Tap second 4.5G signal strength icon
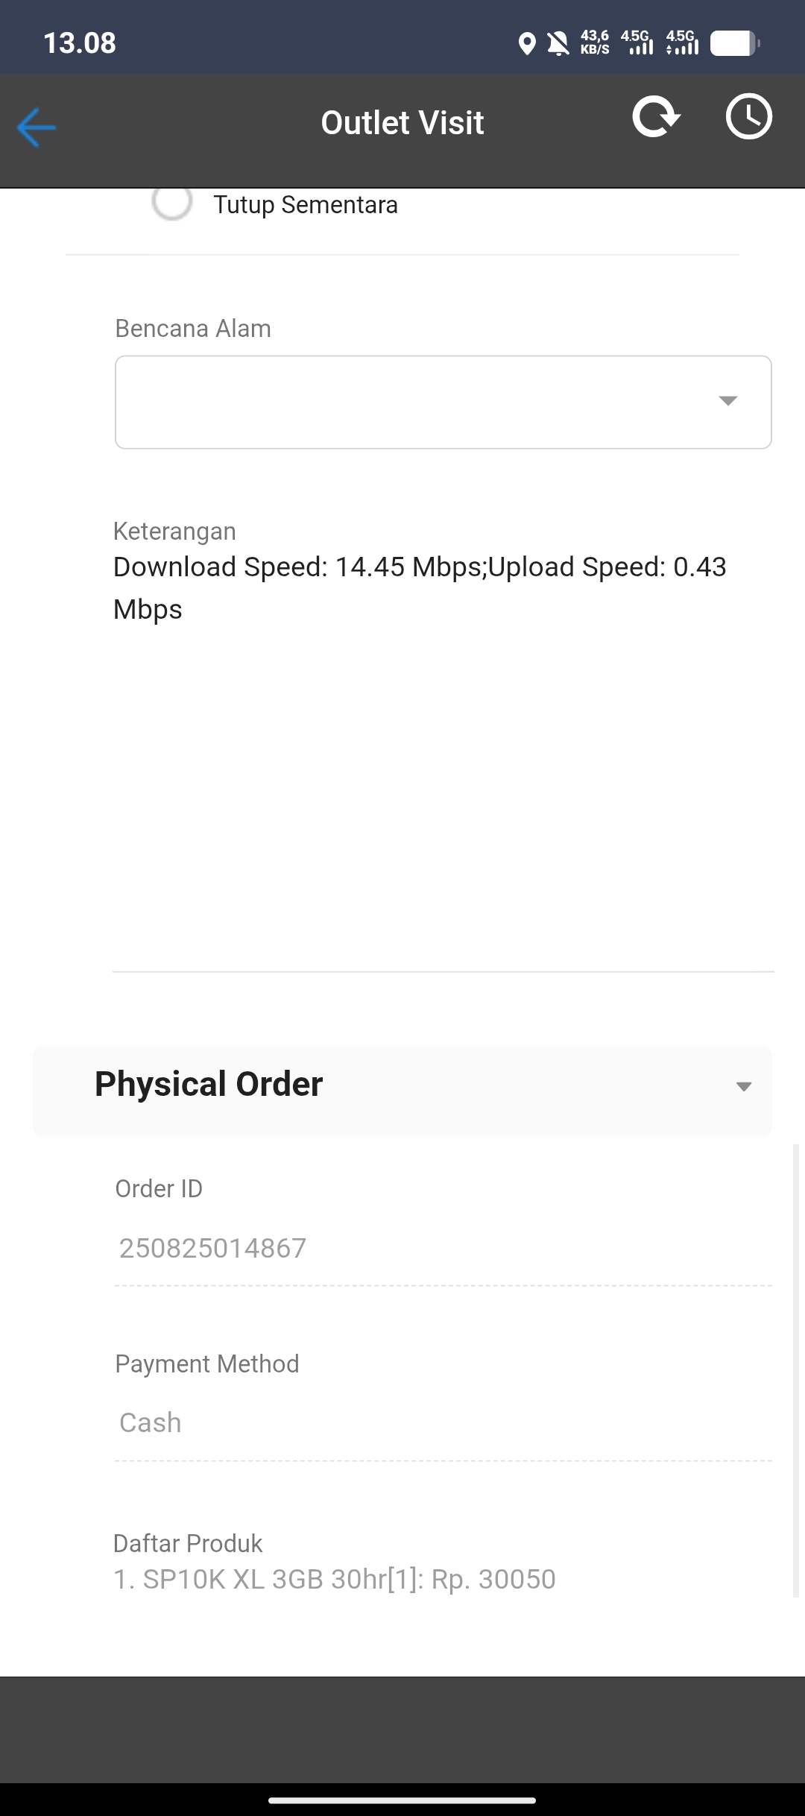Screen dimensions: 805x1816 coord(682,42)
